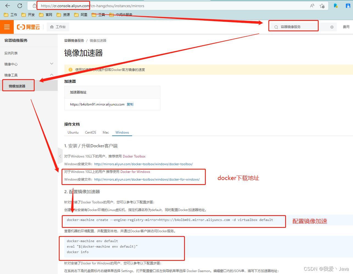Click the add to favorites star icon
The width and height of the screenshot is (353, 274).
click(x=322, y=6)
